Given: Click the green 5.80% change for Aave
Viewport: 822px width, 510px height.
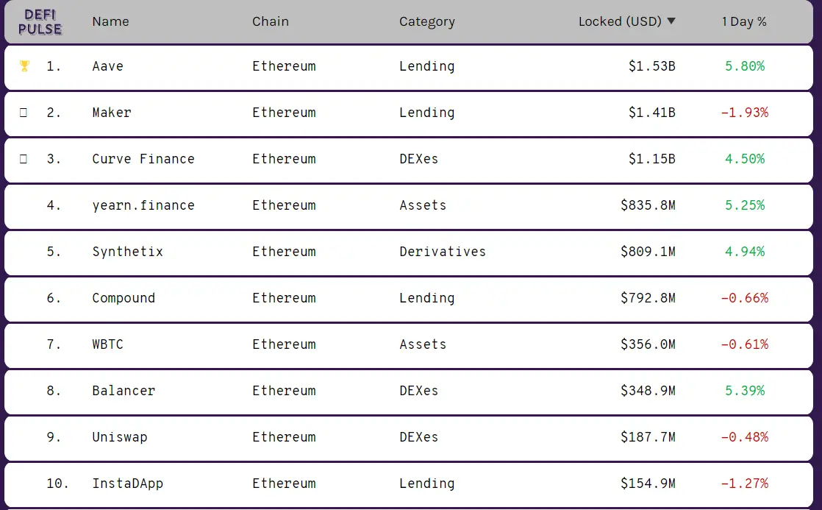Looking at the screenshot, I should click(743, 66).
